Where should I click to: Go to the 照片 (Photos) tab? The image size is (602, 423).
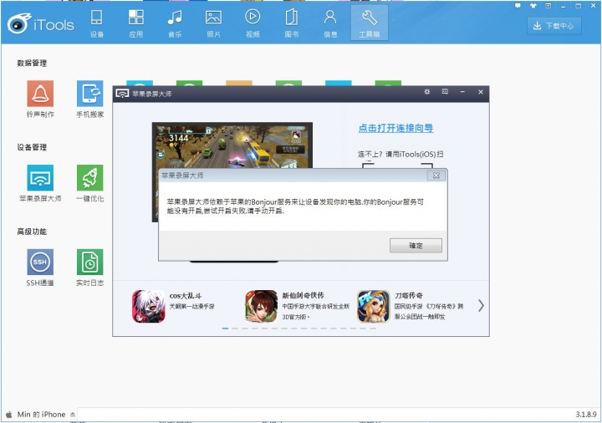(213, 23)
